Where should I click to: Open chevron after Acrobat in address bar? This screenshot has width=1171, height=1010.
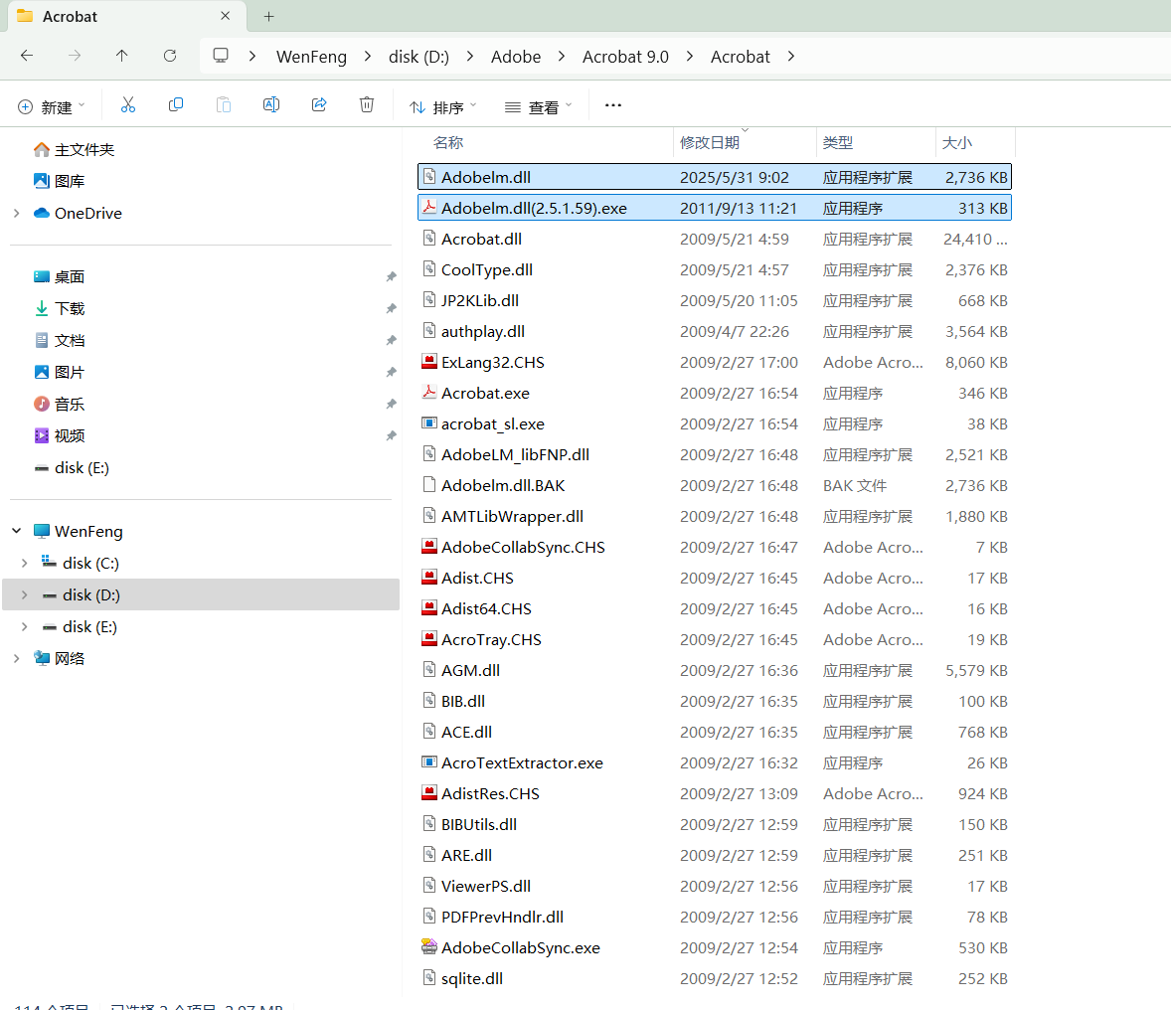(791, 56)
